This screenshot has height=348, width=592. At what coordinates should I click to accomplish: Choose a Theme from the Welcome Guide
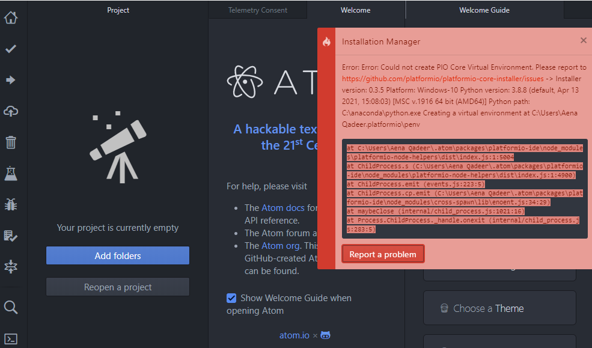point(499,307)
